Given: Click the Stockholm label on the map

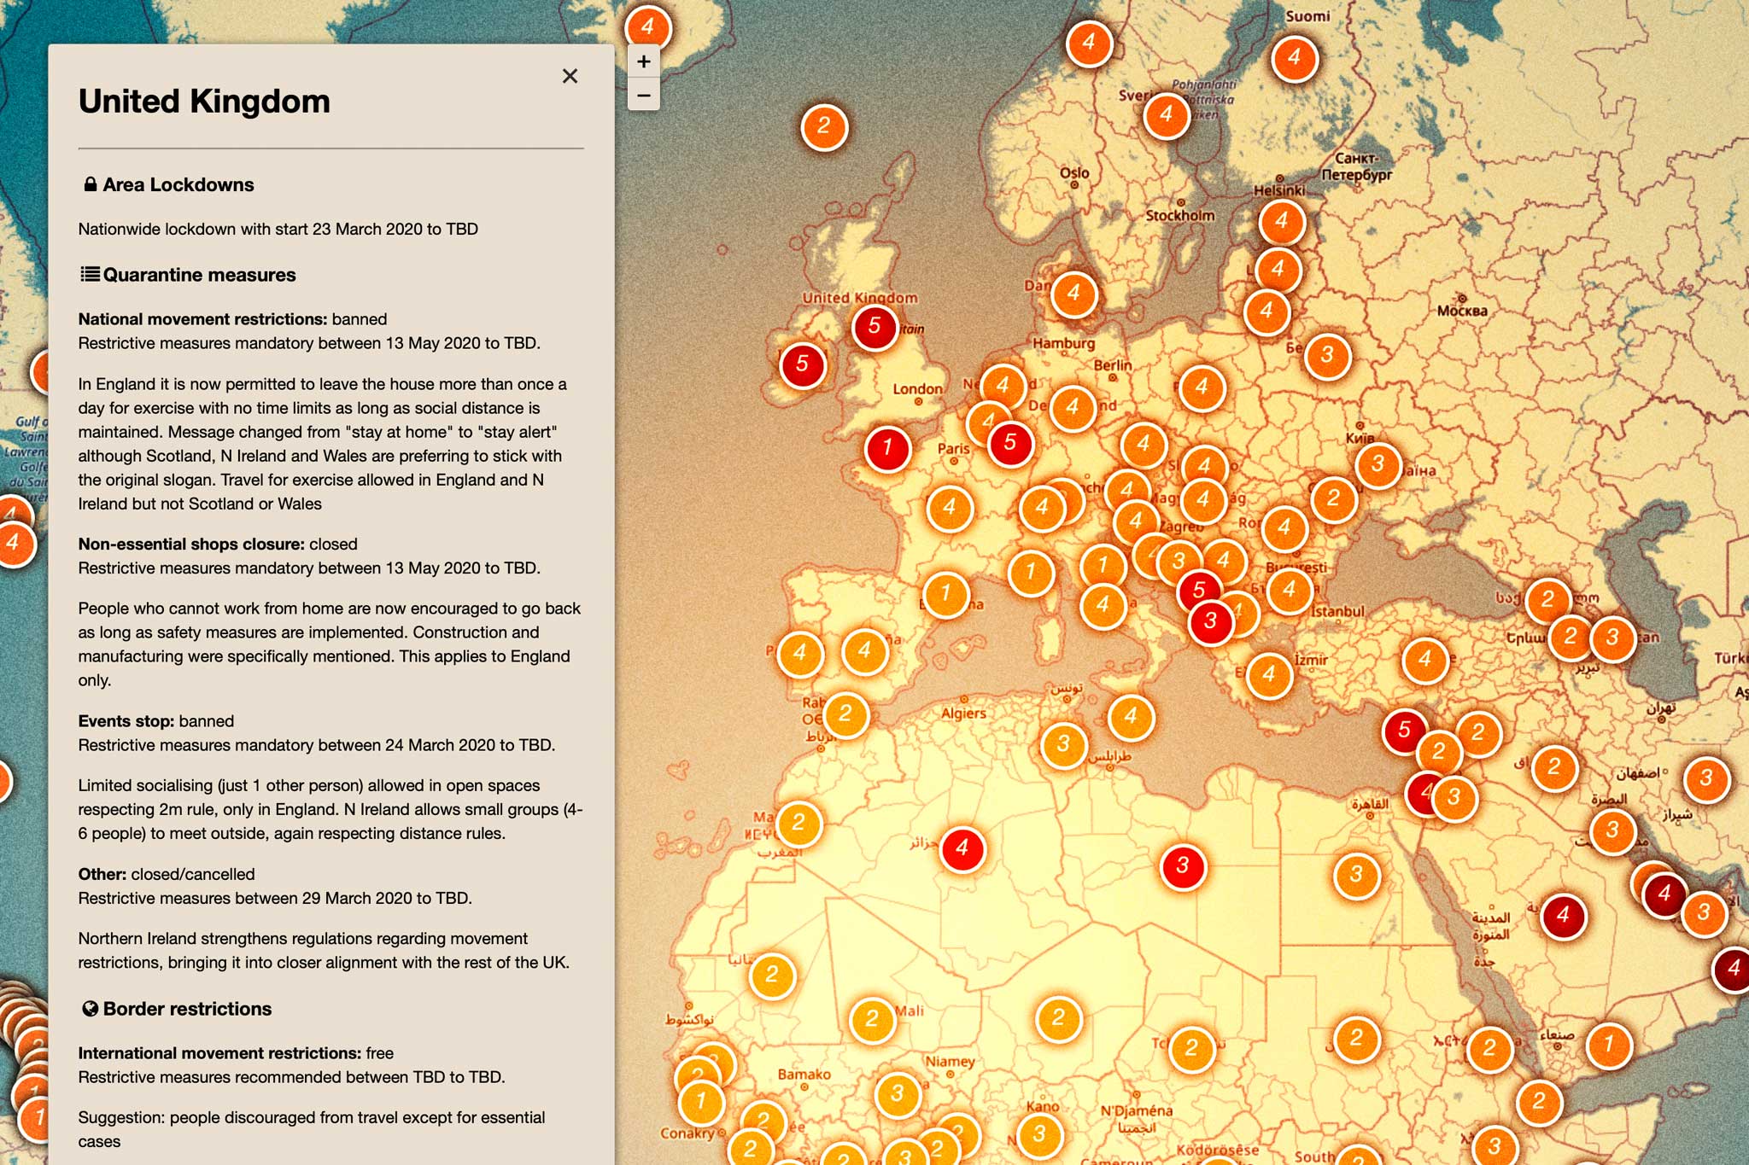Looking at the screenshot, I should tap(1179, 216).
